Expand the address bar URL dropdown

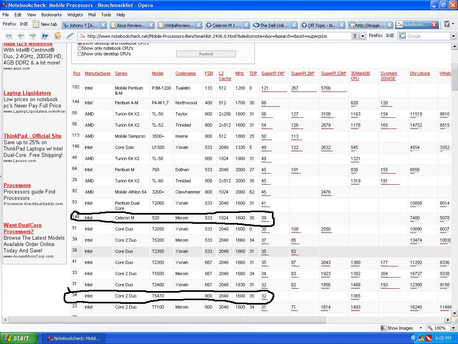pyautogui.click(x=363, y=36)
